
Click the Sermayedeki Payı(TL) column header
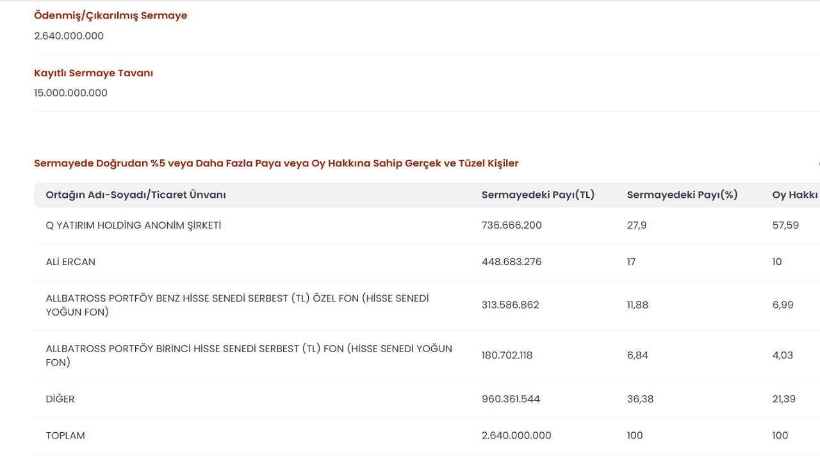point(537,195)
